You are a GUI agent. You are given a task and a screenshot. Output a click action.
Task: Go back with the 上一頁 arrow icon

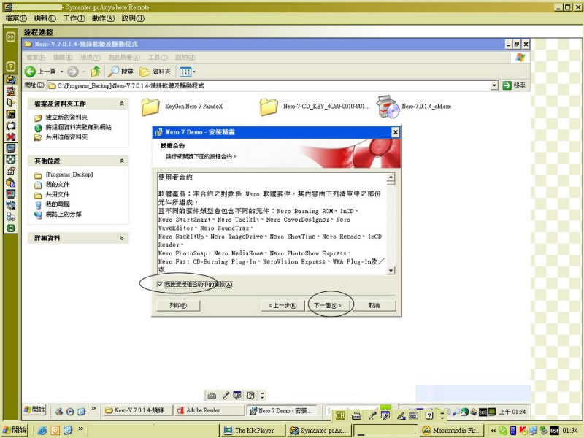tap(30, 72)
